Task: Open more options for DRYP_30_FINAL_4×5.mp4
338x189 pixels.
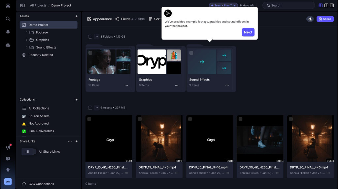Action: (328, 173)
